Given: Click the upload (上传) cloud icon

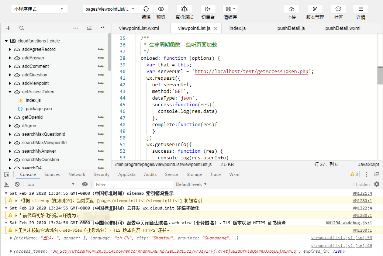Looking at the screenshot, I should (x=291, y=9).
